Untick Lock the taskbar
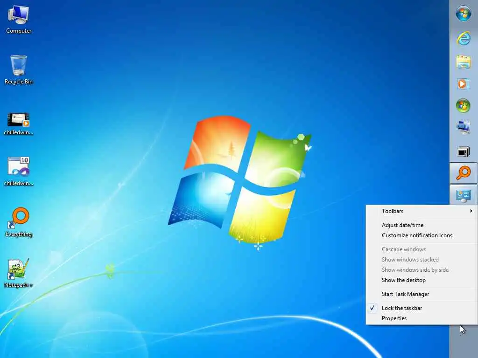Image resolution: width=478 pixels, height=358 pixels. point(422,308)
